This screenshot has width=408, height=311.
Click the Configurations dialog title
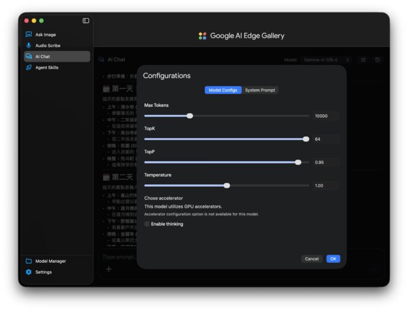[x=166, y=76]
